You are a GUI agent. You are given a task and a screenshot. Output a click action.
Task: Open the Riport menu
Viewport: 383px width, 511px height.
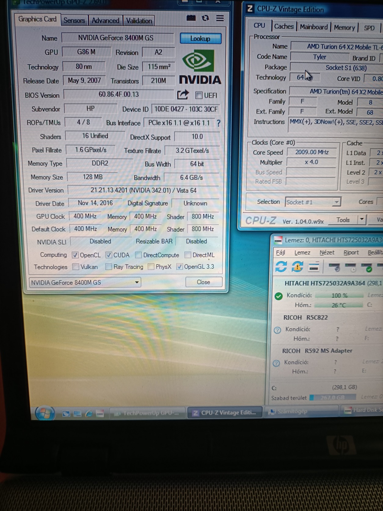pyautogui.click(x=351, y=253)
